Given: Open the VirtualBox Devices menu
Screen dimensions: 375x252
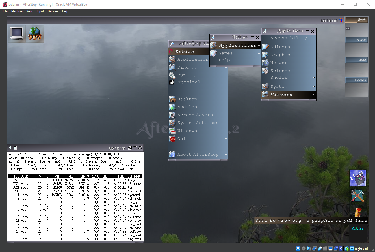Looking at the screenshot, I should point(53,11).
